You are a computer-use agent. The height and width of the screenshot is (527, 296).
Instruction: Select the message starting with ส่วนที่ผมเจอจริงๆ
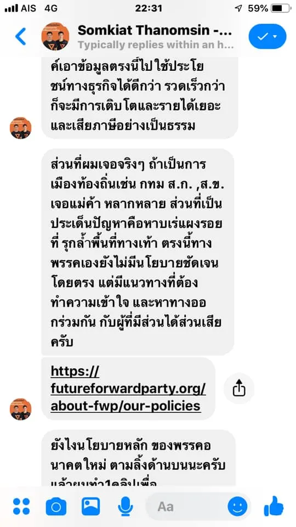138,252
